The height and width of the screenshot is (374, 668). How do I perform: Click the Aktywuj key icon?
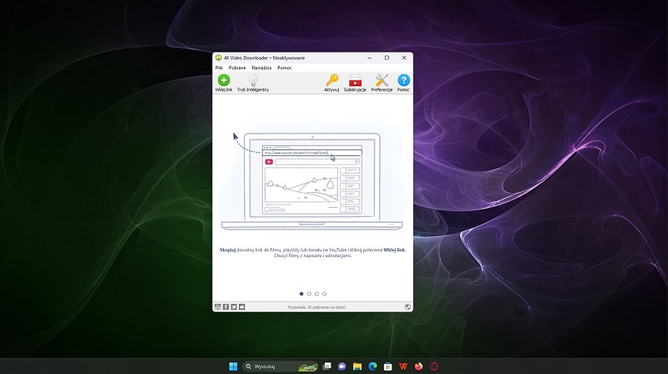pos(331,83)
